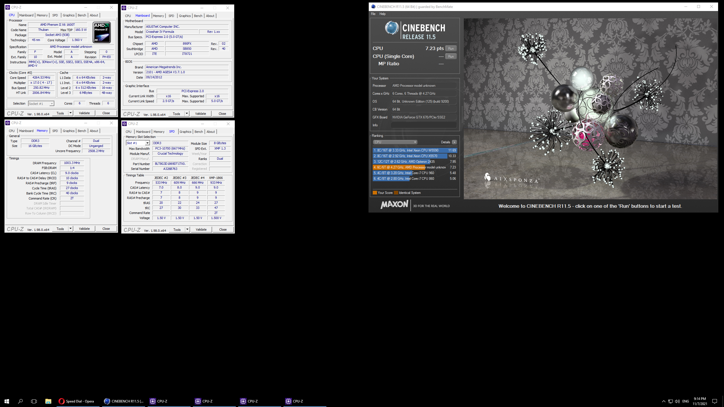Click Part Number BLT8G3D1869DT1TX0
724x407 pixels.
[170, 164]
